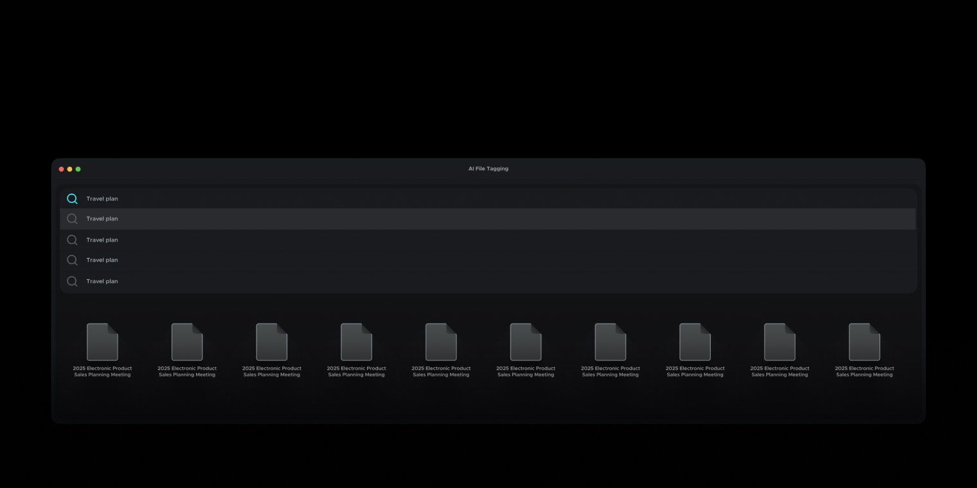Click the magnifier icon of the bottom suggestion
Viewport: 977px width, 488px height.
coord(72,281)
